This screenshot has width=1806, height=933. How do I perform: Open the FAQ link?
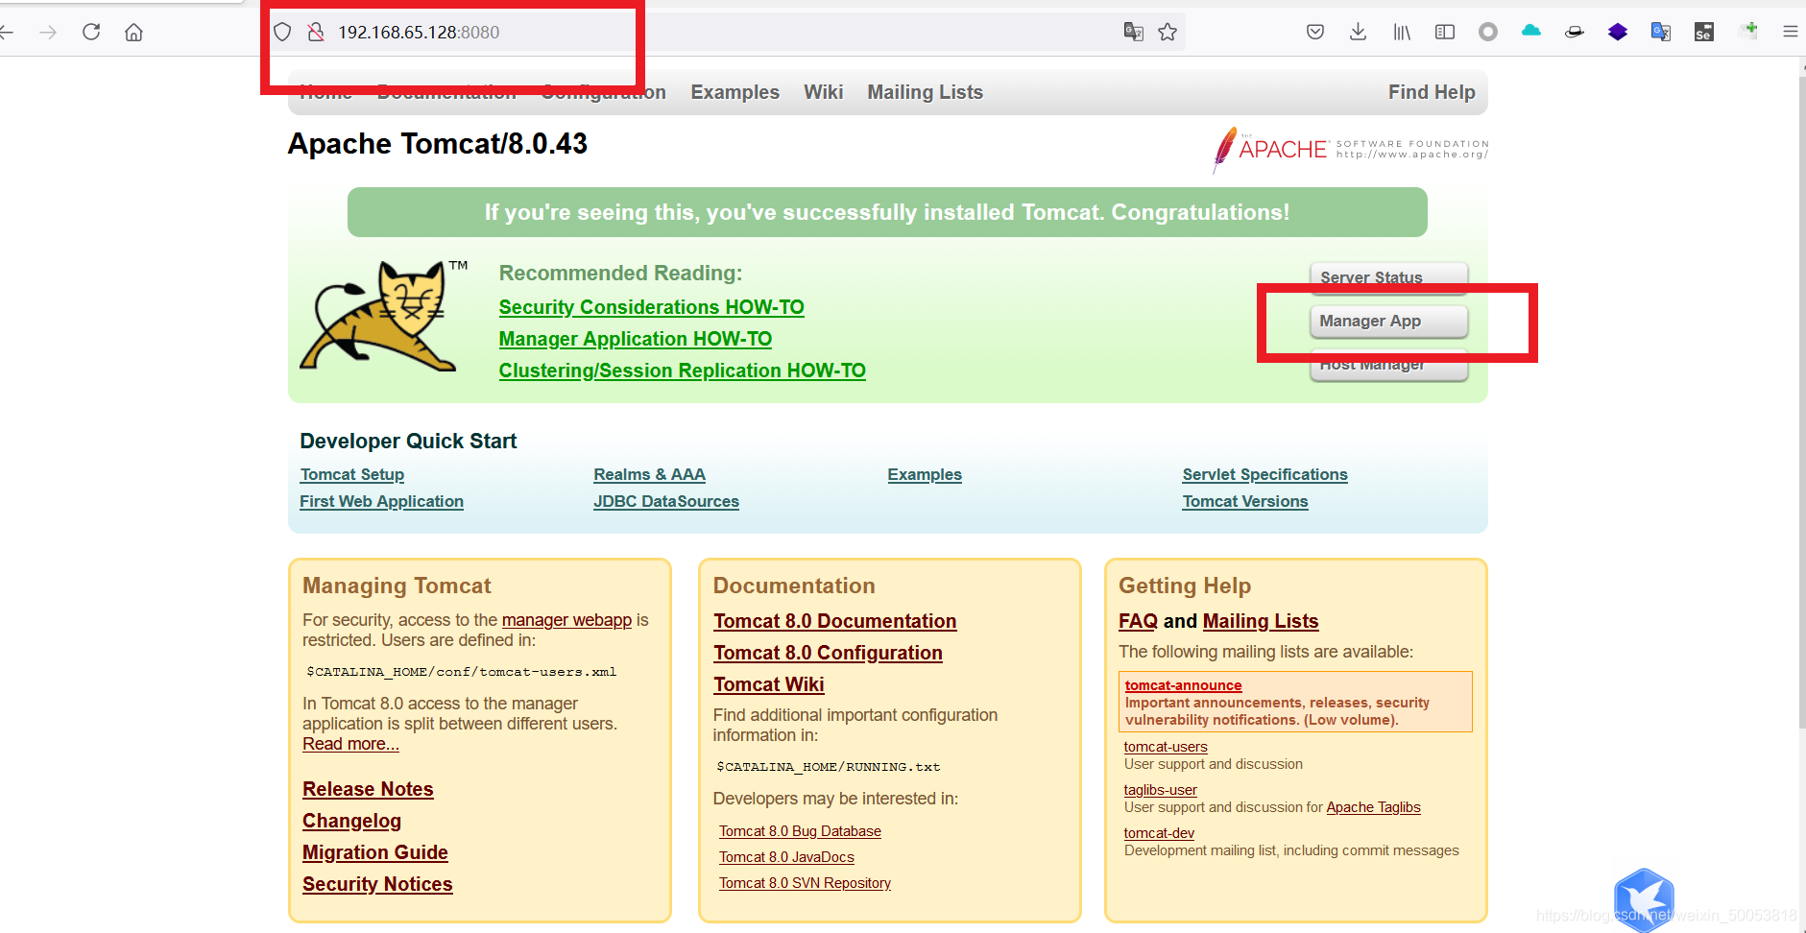1138,621
